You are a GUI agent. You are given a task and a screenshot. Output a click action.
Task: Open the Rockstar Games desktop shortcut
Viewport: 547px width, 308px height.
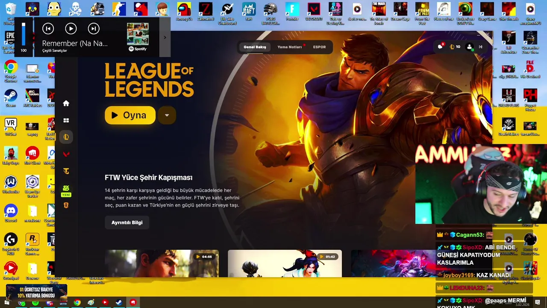point(32,244)
